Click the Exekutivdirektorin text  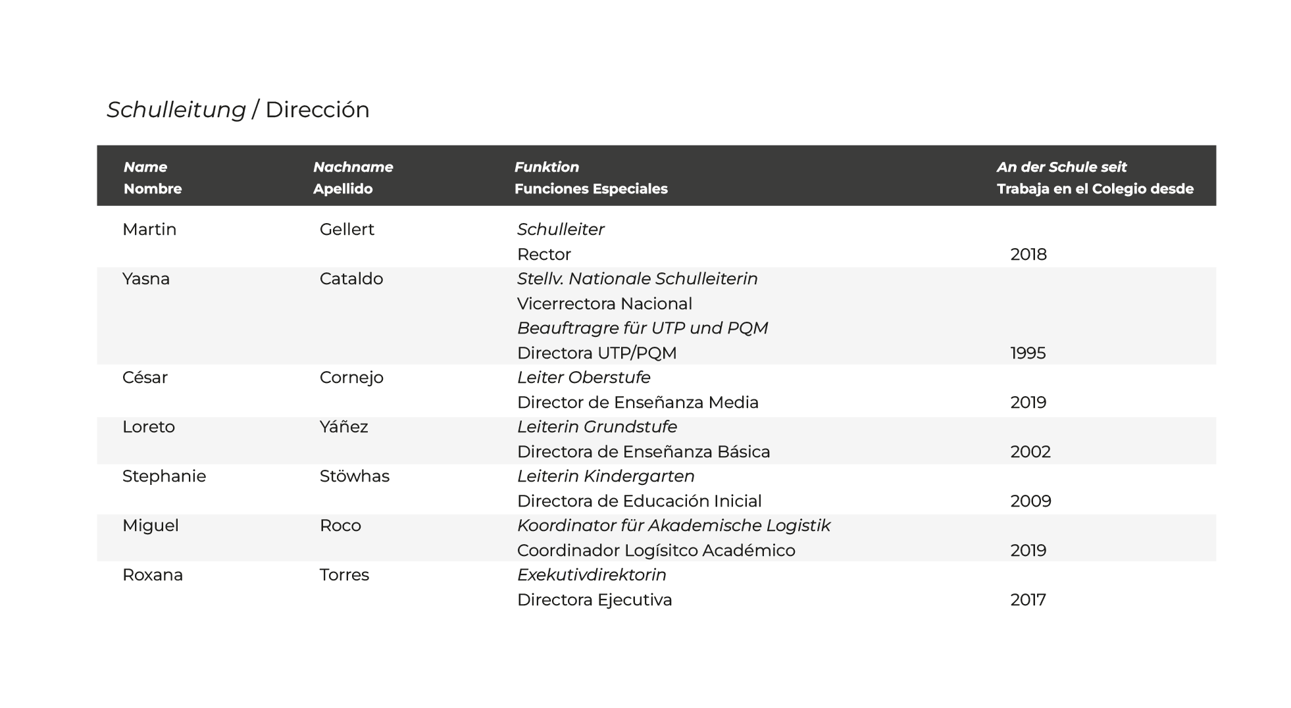[x=592, y=575]
